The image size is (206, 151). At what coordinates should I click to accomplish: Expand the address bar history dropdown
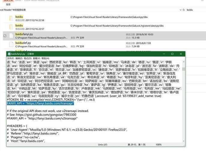pyautogui.click(x=180, y=10)
